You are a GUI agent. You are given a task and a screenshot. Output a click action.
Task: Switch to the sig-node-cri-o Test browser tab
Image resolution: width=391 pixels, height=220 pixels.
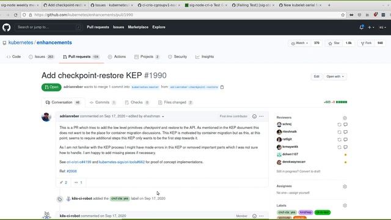tap(206, 5)
